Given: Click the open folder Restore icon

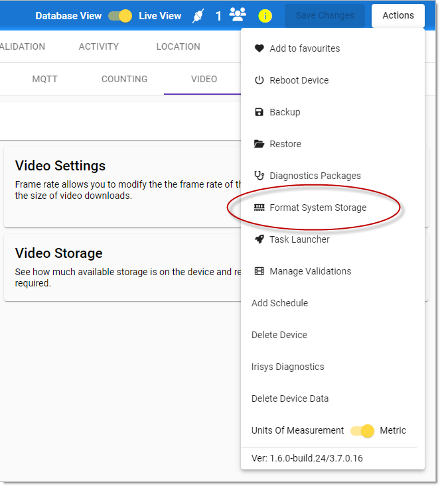Looking at the screenshot, I should (x=259, y=144).
